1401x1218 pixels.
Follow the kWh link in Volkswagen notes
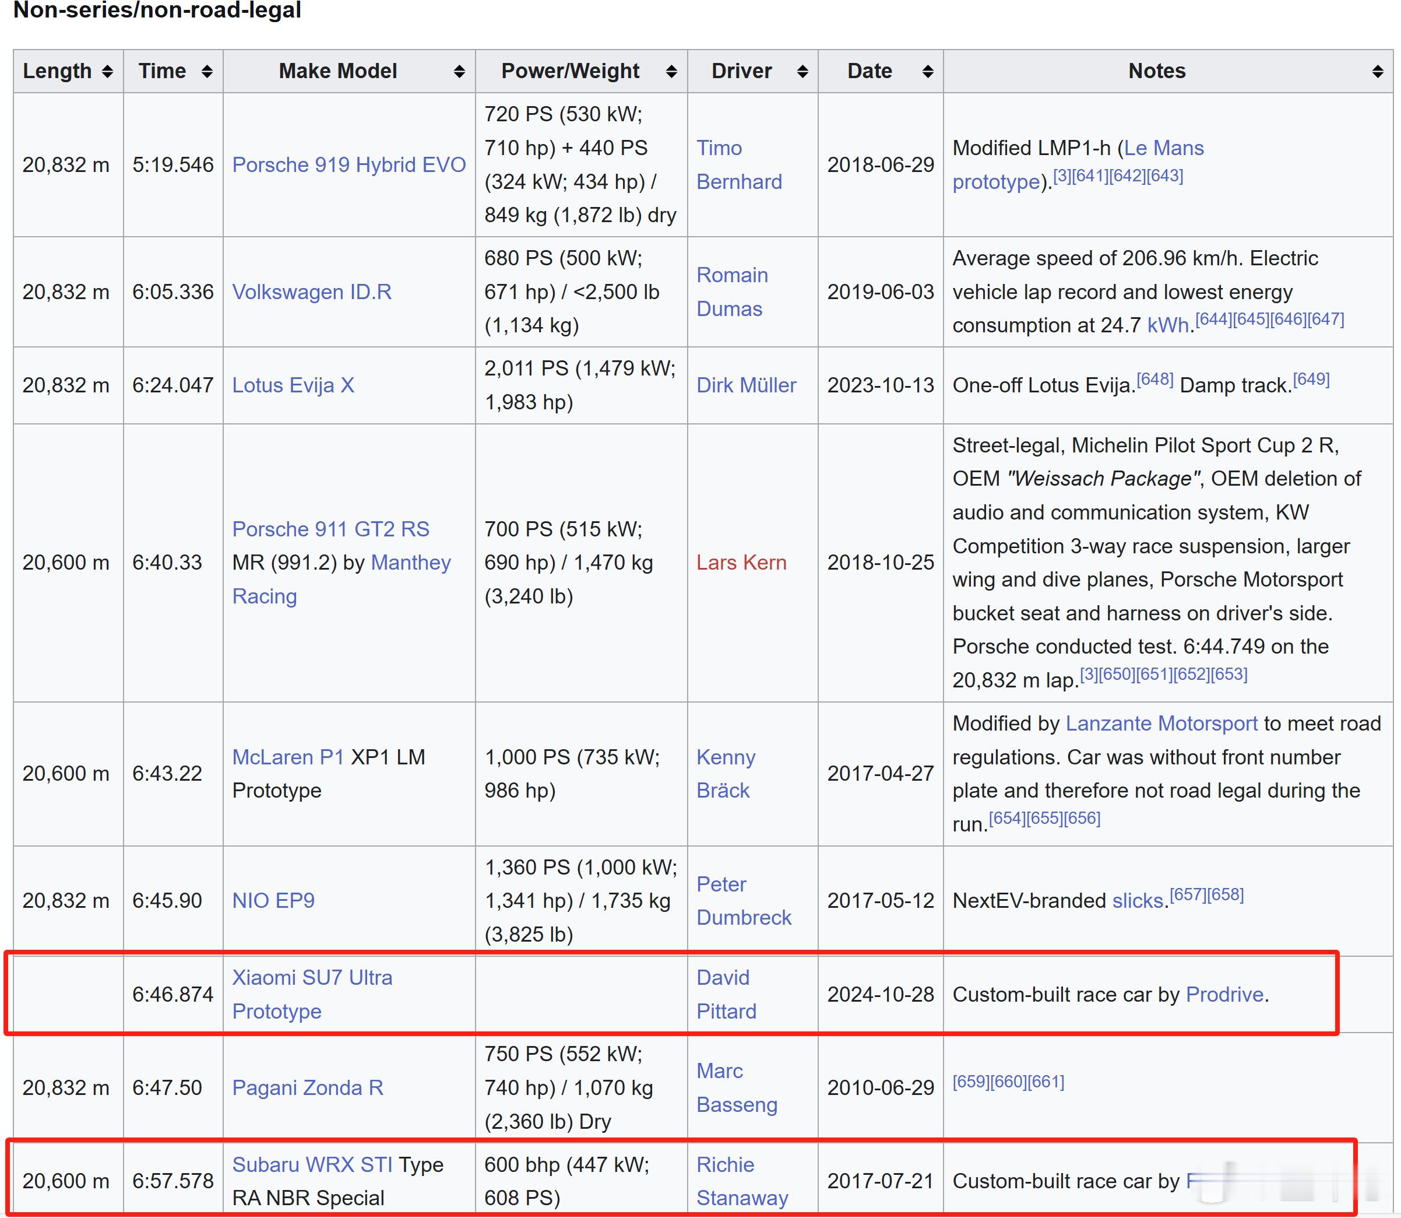click(1168, 325)
